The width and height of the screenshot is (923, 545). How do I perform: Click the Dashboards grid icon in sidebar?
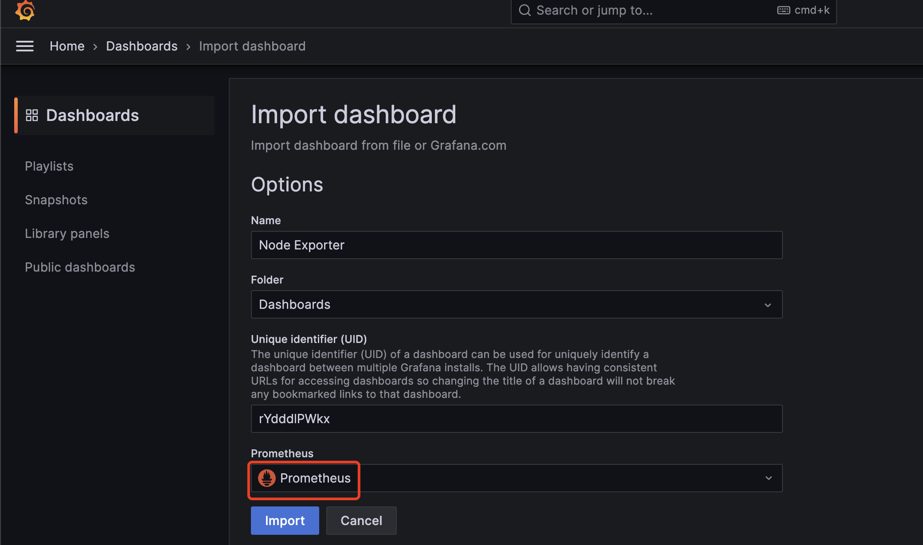(x=32, y=115)
